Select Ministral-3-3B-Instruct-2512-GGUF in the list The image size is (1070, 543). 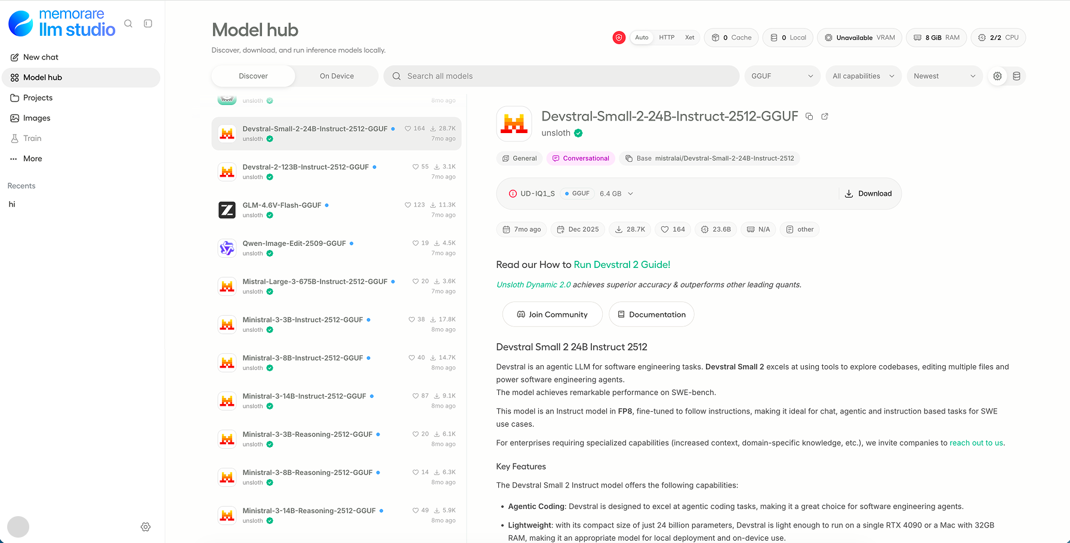337,325
